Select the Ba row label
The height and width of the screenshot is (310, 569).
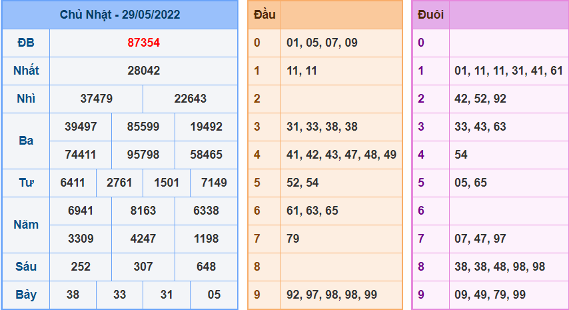pos(26,141)
